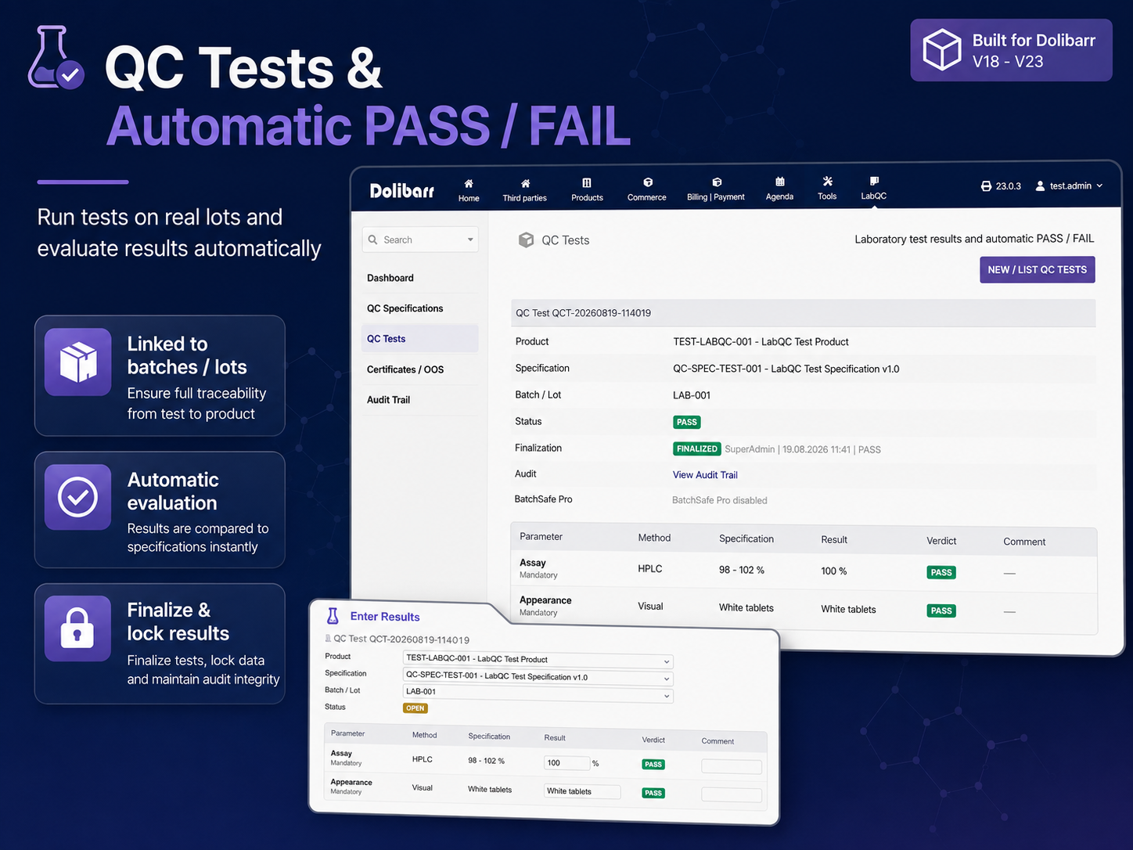Click the Tools wrench icon
1133x850 pixels.
point(828,182)
